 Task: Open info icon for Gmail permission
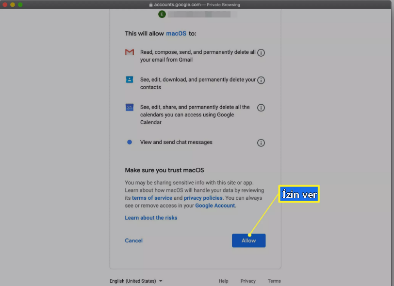click(x=261, y=52)
